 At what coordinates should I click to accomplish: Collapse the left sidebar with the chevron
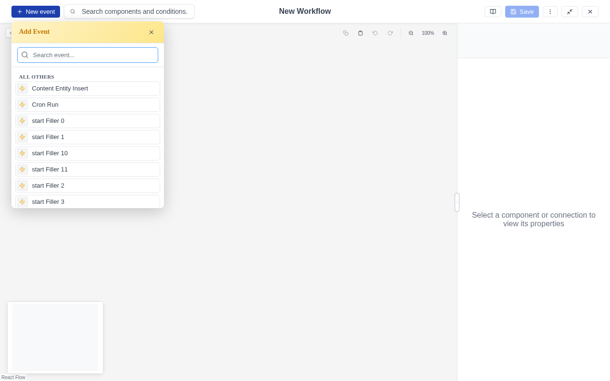[x=10, y=33]
